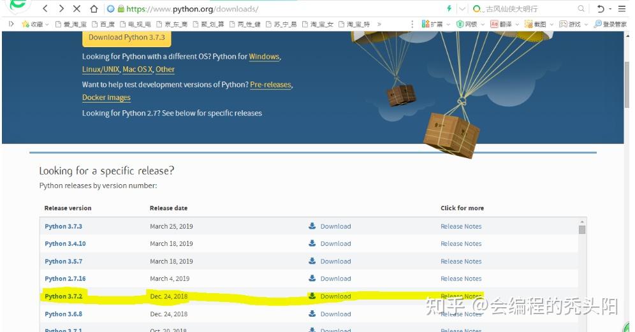The height and width of the screenshot is (332, 635).
Task: Click the 翻译 translate icon
Action: pos(501,24)
